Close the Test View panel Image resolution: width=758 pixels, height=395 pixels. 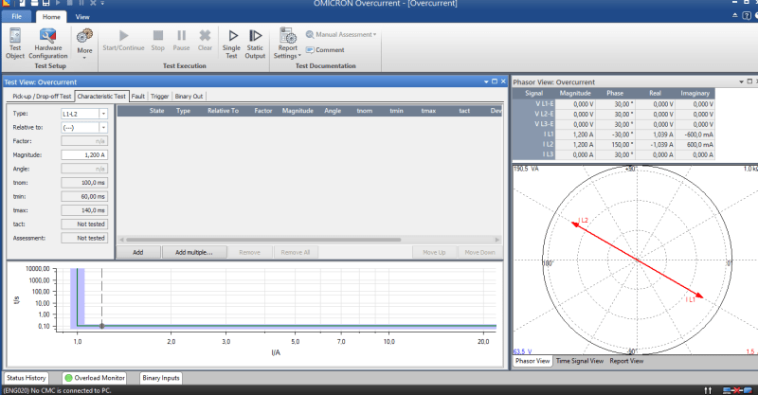pos(503,81)
